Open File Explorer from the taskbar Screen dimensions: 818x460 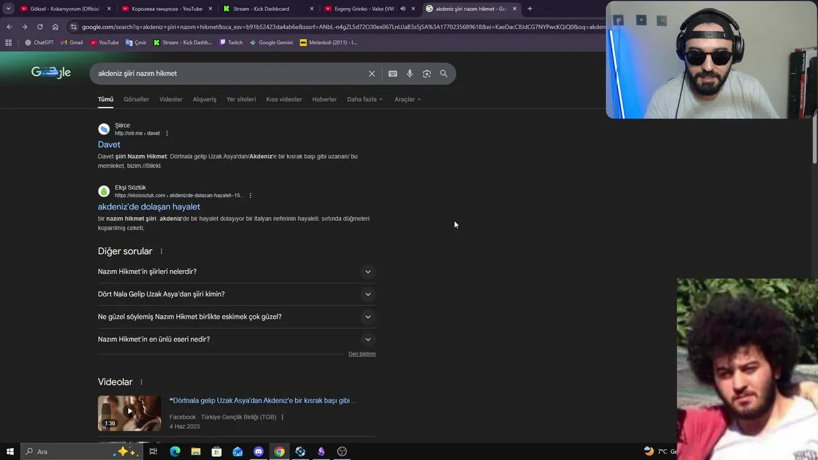click(x=196, y=452)
